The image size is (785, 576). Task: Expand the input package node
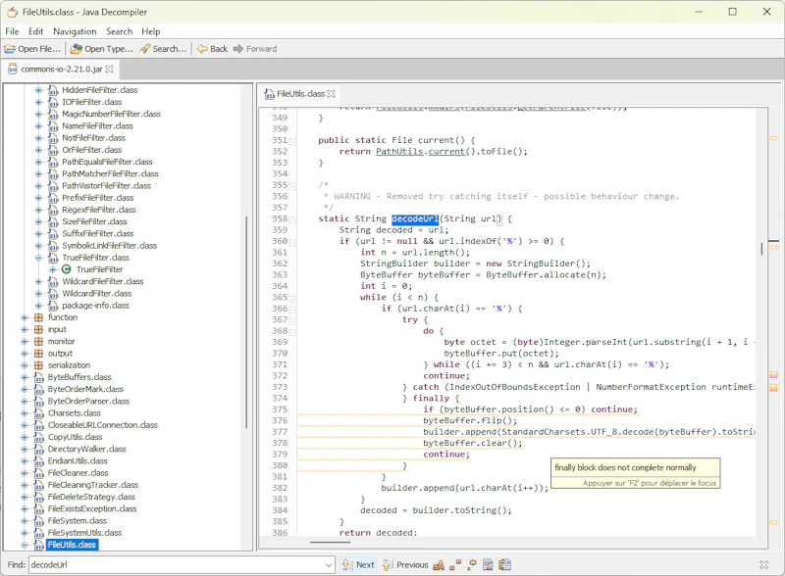[x=24, y=329]
